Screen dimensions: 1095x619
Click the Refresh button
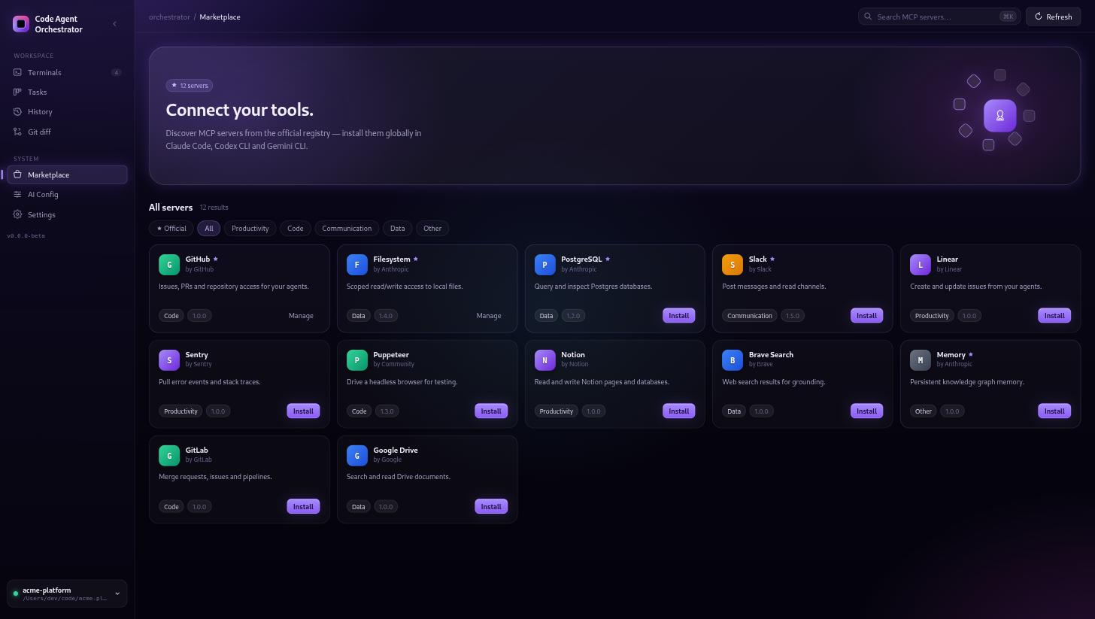click(x=1053, y=17)
